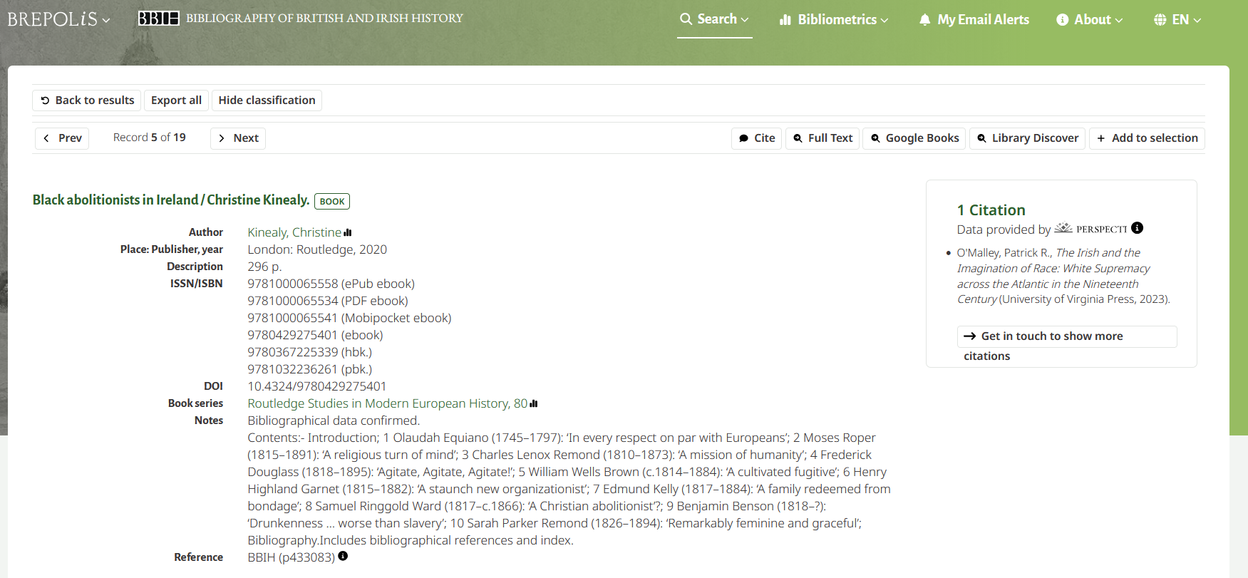Expand the EN language selector
Screen dimensions: 1248x578
pyautogui.click(x=1177, y=20)
